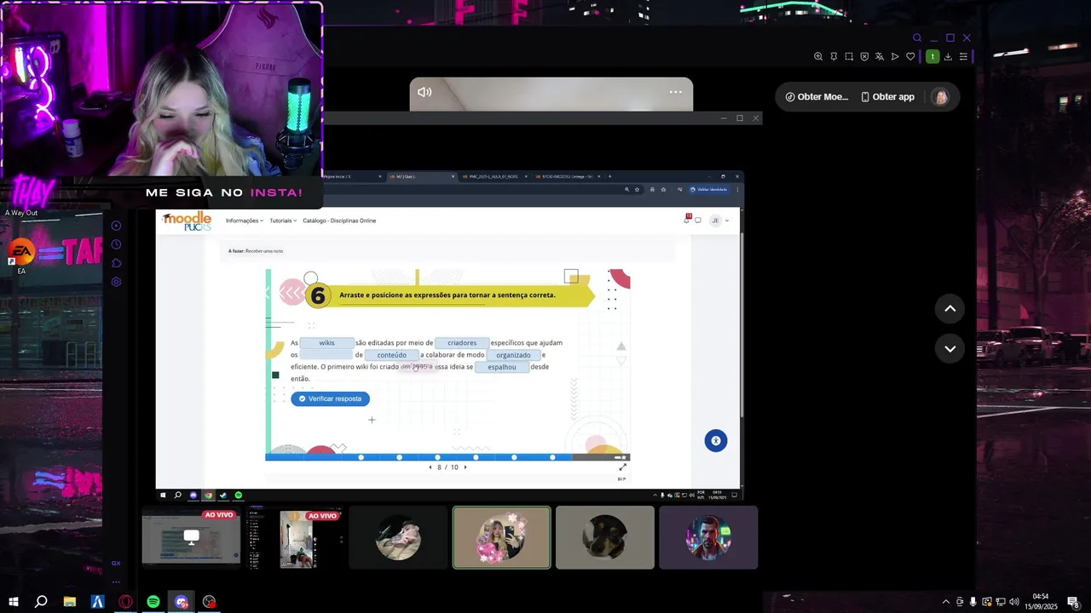
Task: Click the system volume speaker icon
Action: click(1013, 602)
